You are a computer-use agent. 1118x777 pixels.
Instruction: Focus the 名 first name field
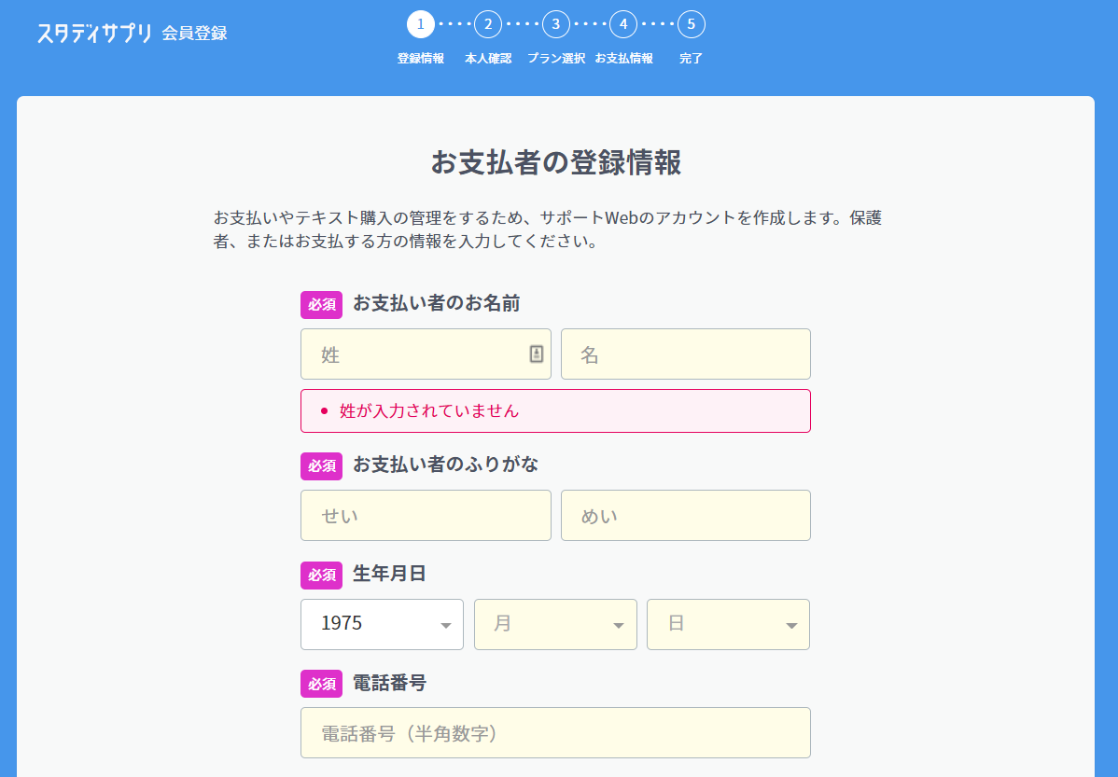coord(686,354)
